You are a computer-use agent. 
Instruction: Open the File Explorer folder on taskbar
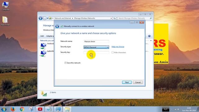pos(67,109)
